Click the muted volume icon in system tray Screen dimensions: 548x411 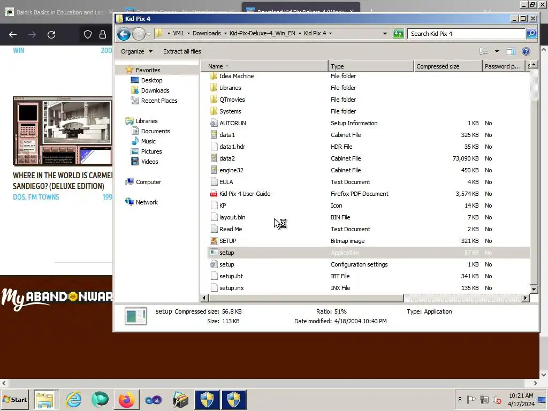pos(497,399)
